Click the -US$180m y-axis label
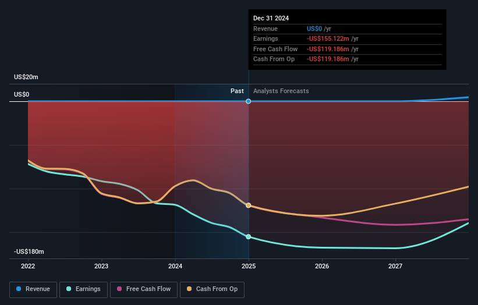 tap(29, 251)
